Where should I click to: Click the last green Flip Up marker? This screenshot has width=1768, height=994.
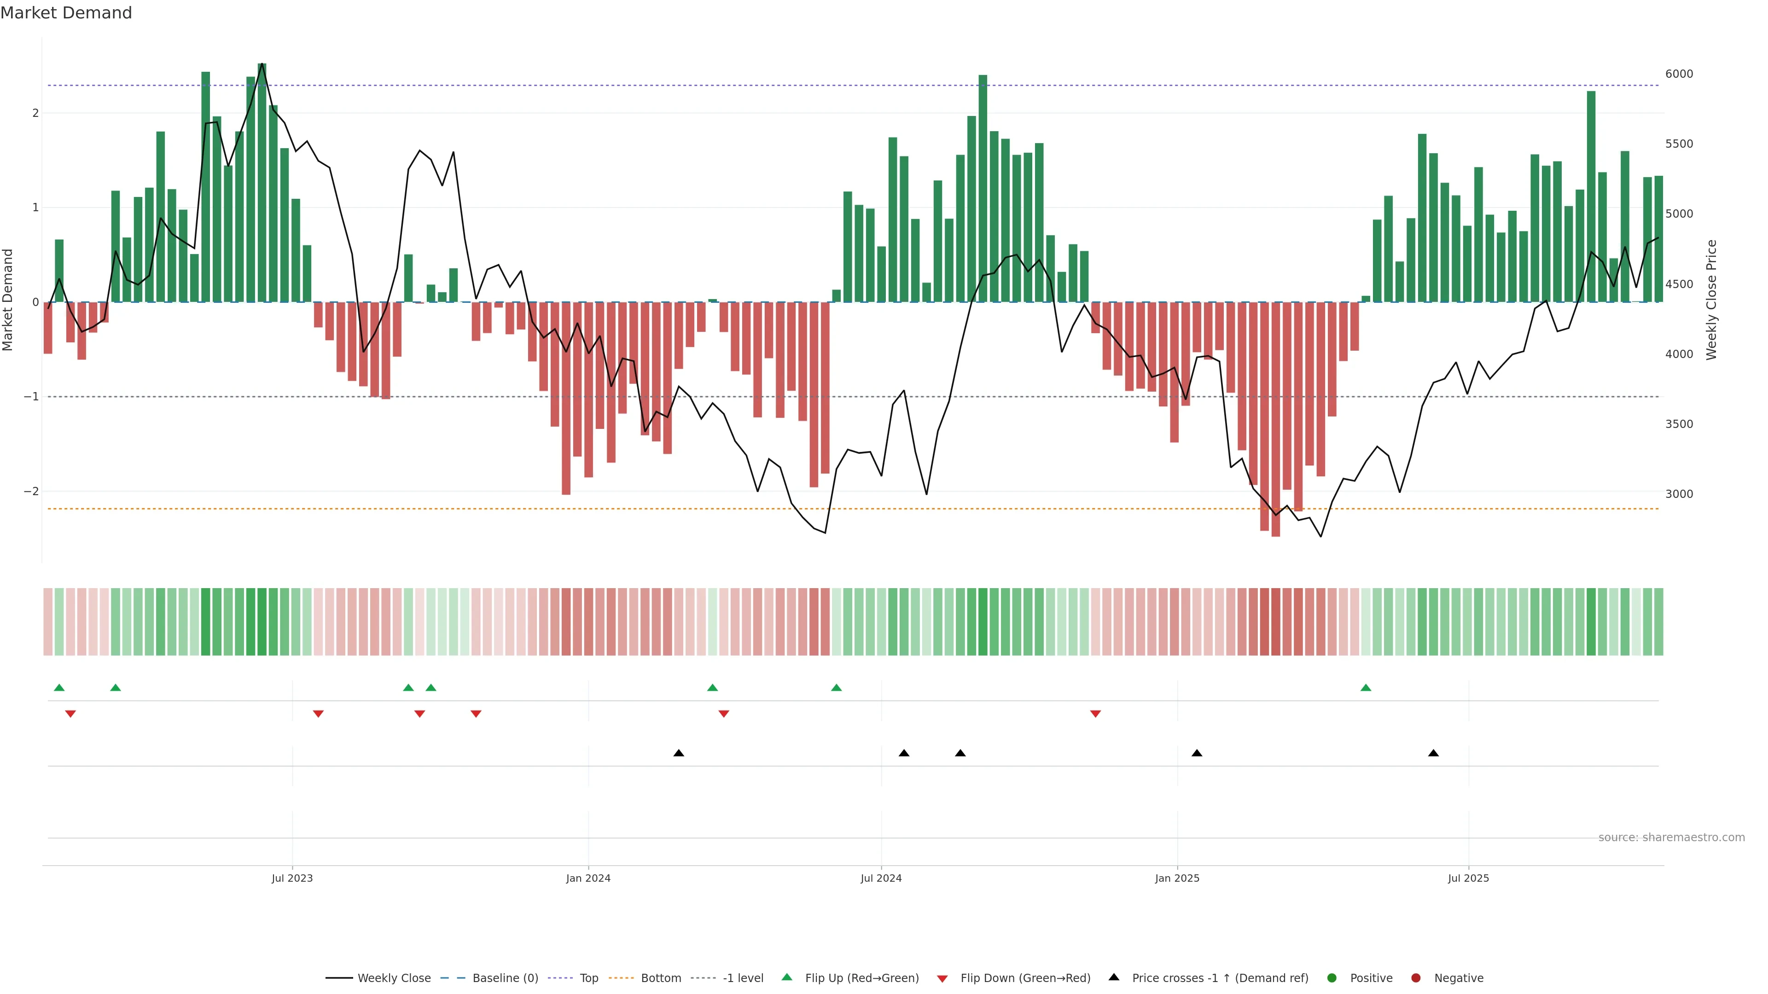(x=1366, y=688)
